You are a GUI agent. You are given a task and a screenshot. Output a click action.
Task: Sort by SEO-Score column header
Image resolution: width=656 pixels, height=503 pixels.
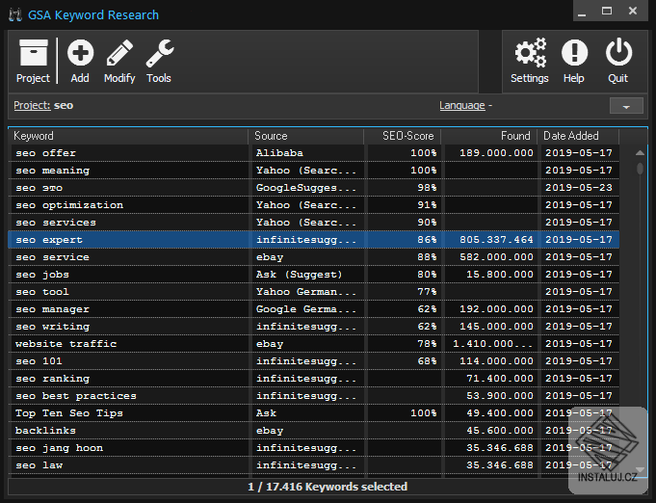403,136
